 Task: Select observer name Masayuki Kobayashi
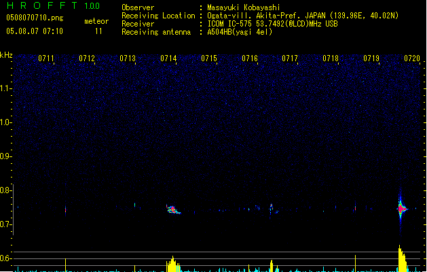coord(244,7)
